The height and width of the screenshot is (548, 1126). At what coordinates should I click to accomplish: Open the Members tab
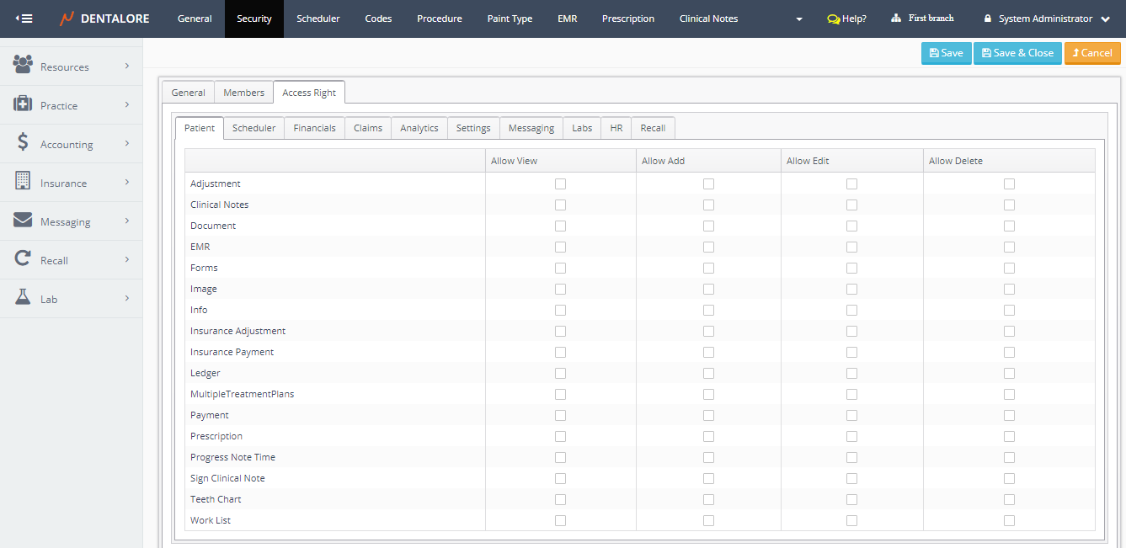pos(243,93)
